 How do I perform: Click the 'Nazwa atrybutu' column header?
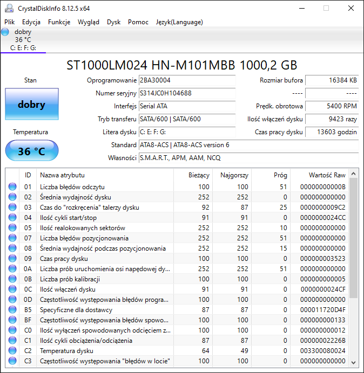(105, 175)
